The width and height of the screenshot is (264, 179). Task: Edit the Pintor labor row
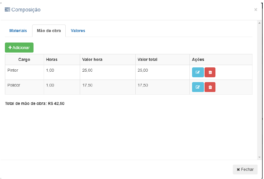tap(198, 72)
